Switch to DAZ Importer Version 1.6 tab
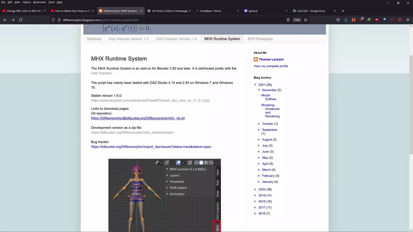The height and width of the screenshot is (232, 413). pos(176,39)
